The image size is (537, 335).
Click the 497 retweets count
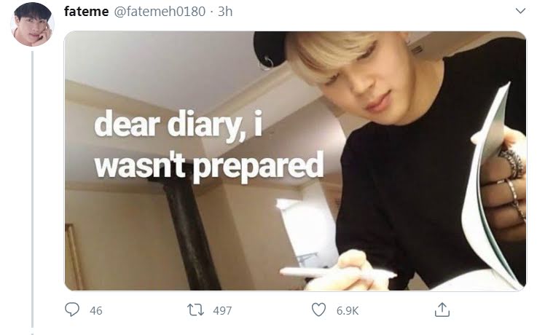pyautogui.click(x=222, y=310)
